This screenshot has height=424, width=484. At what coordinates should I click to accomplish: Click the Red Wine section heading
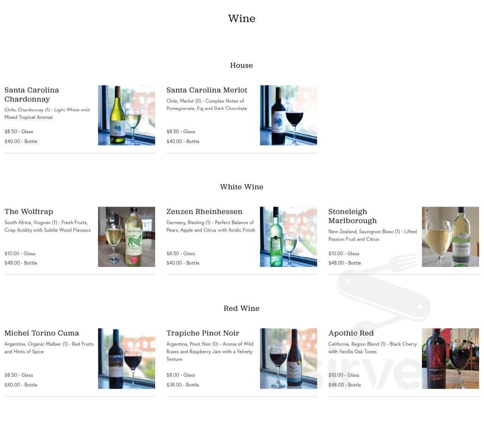(x=241, y=308)
